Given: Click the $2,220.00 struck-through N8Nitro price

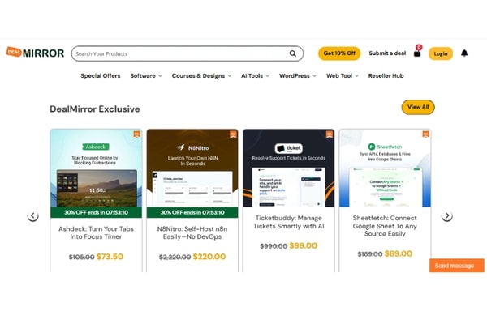Looking at the screenshot, I should [x=175, y=257].
